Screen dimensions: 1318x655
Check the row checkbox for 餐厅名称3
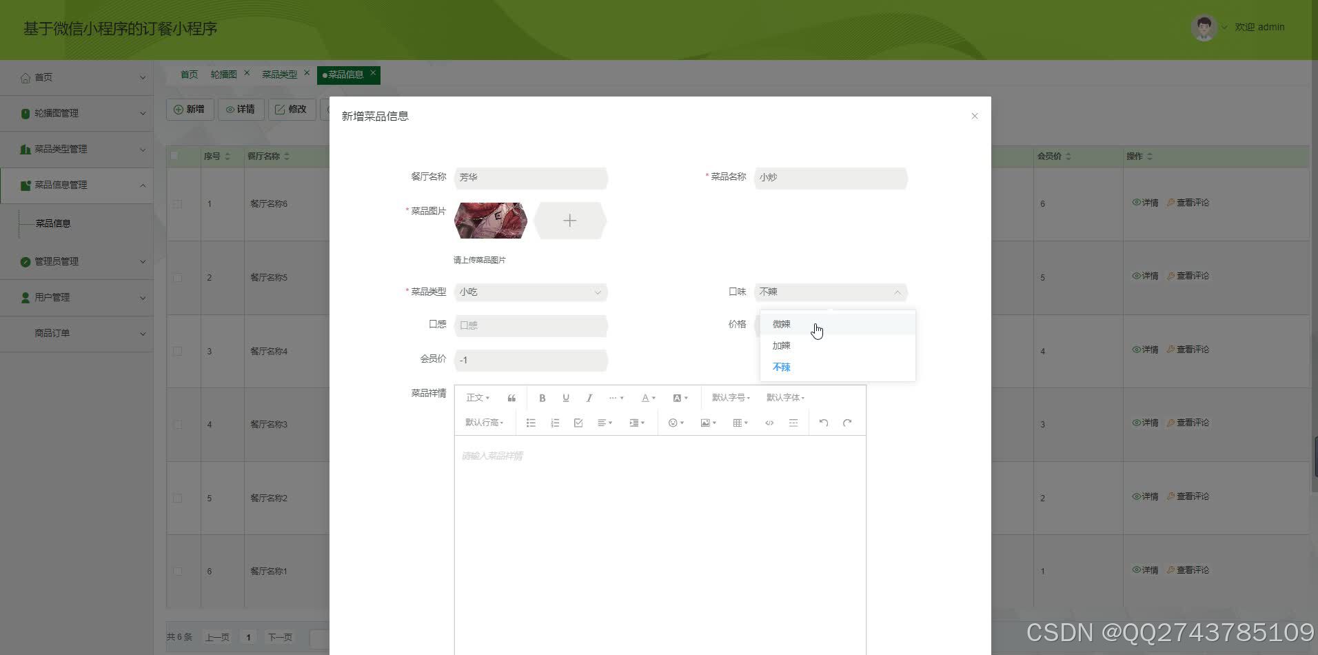178,425
